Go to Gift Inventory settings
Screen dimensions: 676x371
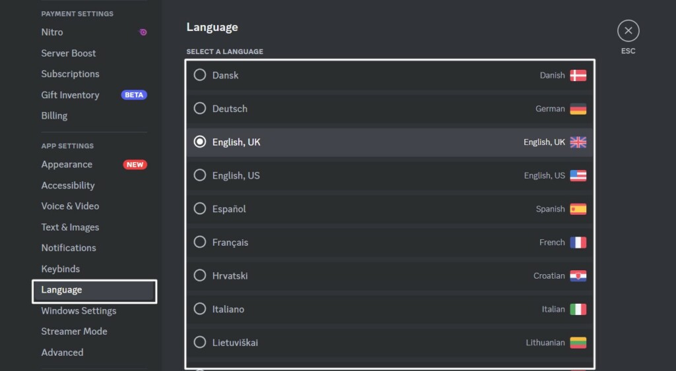point(70,95)
